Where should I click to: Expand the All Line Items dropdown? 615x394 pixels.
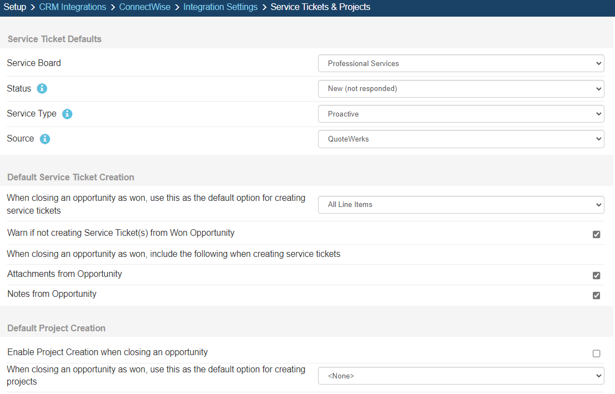pyautogui.click(x=461, y=204)
